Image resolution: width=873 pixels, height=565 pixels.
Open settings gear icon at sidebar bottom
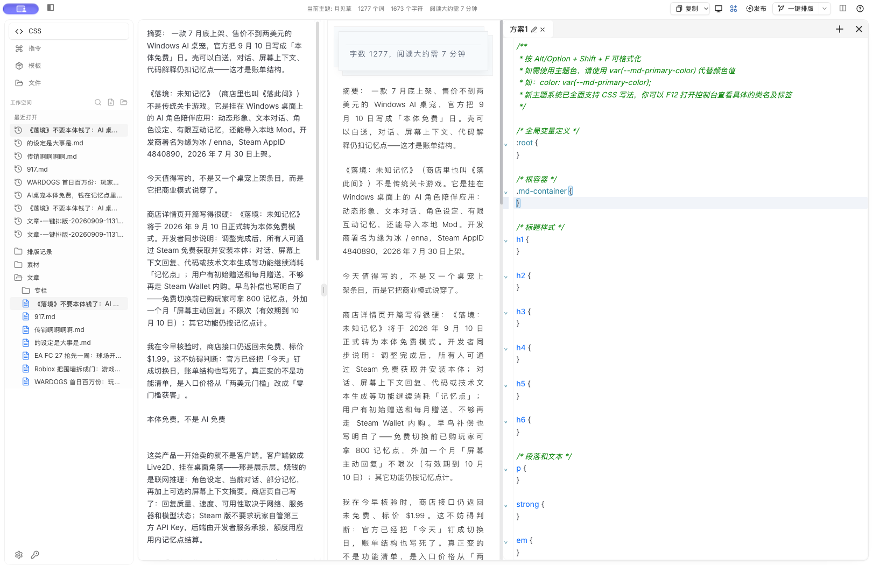[x=19, y=555]
